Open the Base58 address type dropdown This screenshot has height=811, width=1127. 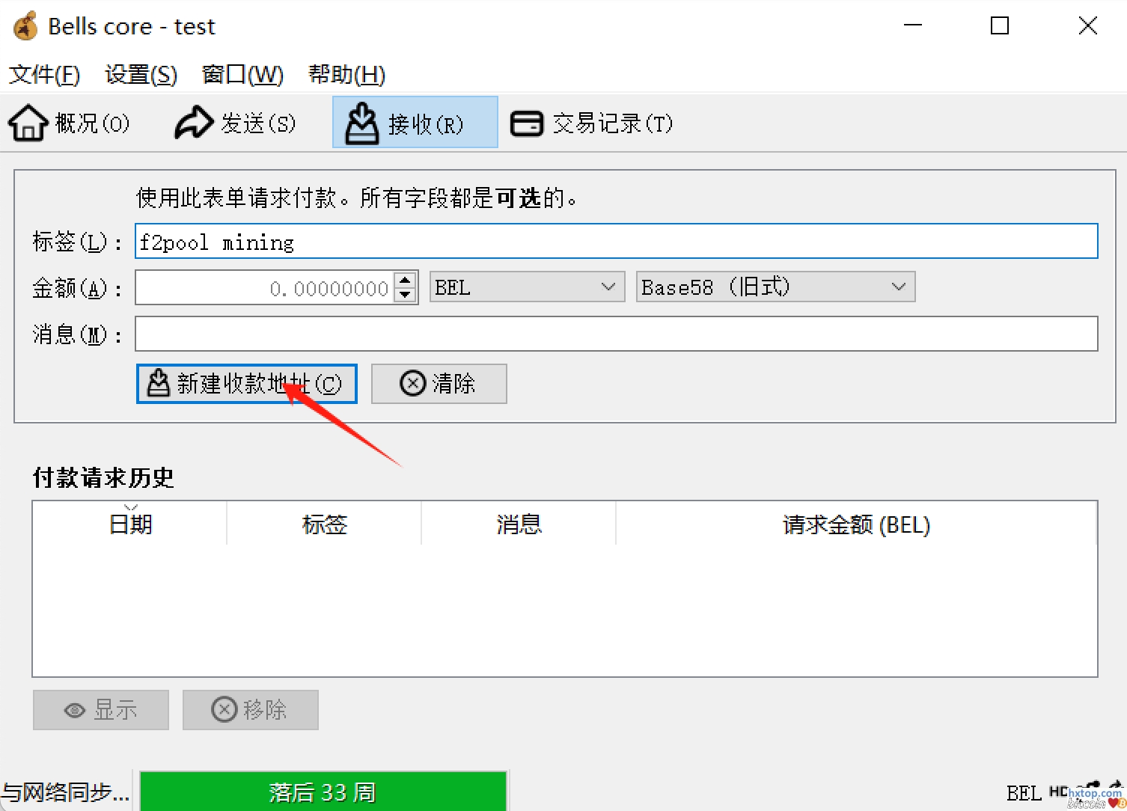click(775, 287)
